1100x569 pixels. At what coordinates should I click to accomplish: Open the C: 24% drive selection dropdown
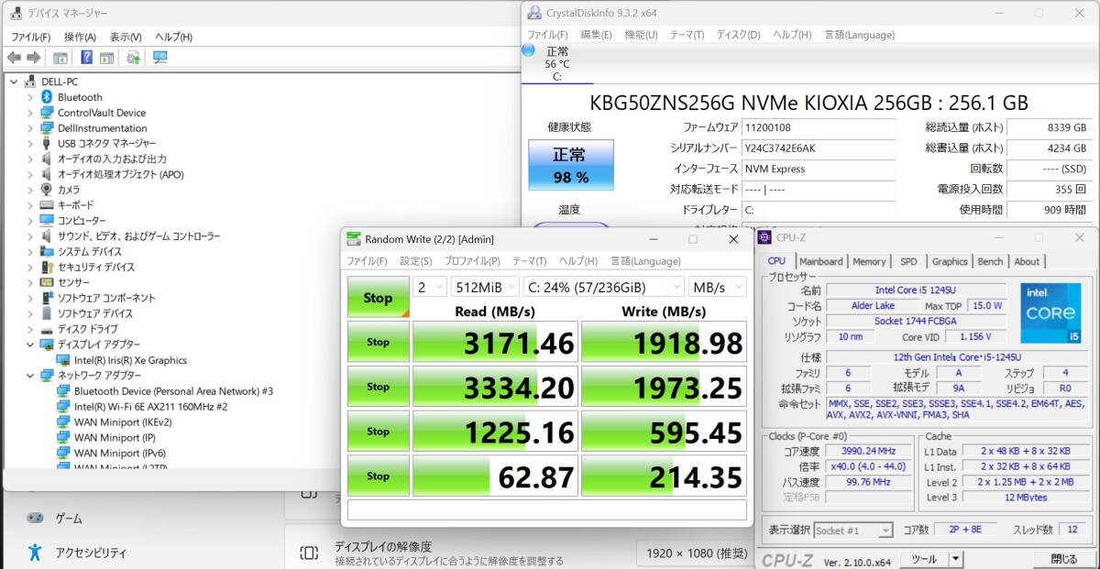pyautogui.click(x=604, y=287)
